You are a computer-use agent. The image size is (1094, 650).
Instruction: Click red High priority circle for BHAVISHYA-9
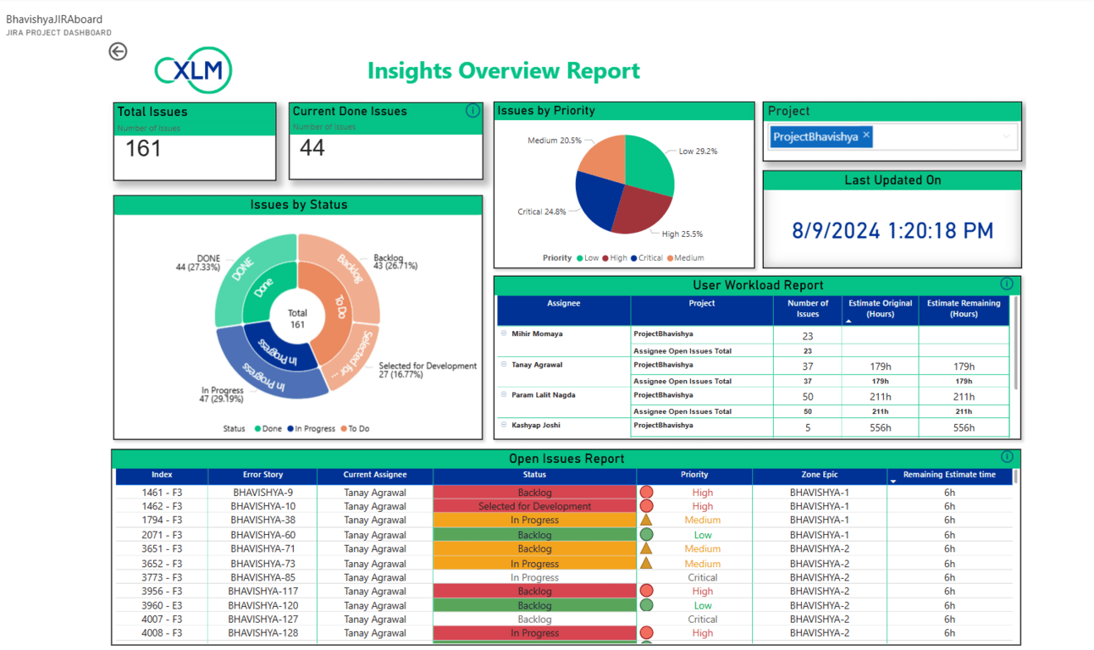coord(646,492)
